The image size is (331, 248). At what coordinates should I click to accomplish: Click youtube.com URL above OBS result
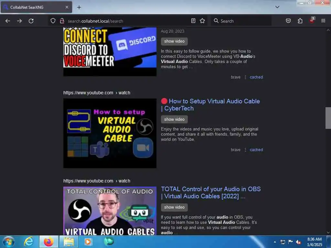(x=97, y=181)
